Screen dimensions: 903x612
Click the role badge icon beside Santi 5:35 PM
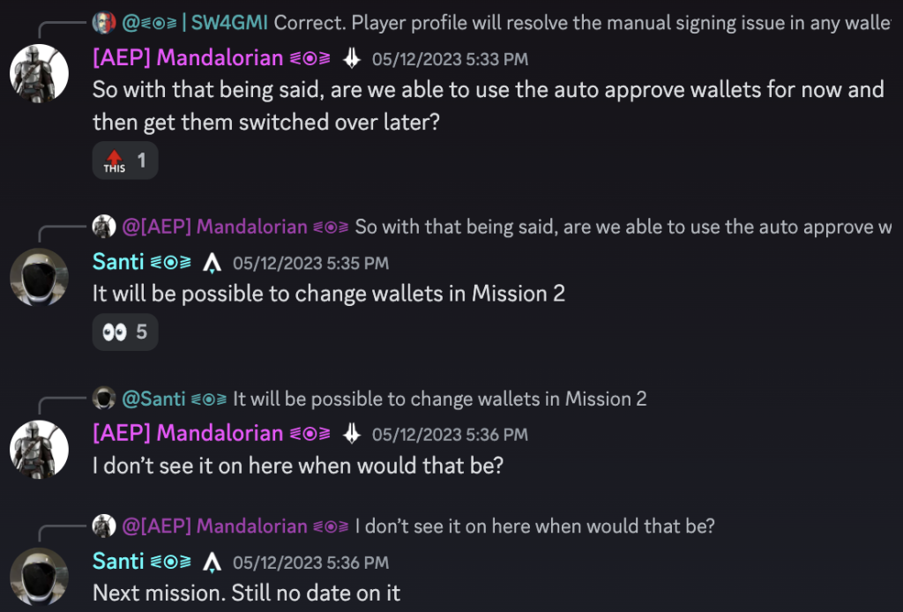[212, 263]
